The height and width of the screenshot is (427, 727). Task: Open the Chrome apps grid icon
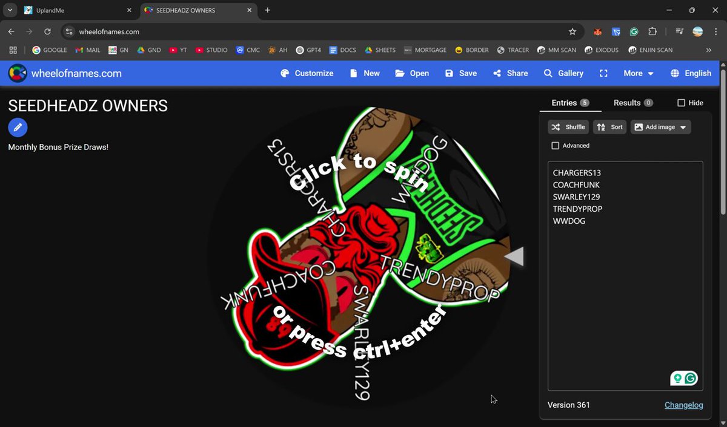pos(13,50)
